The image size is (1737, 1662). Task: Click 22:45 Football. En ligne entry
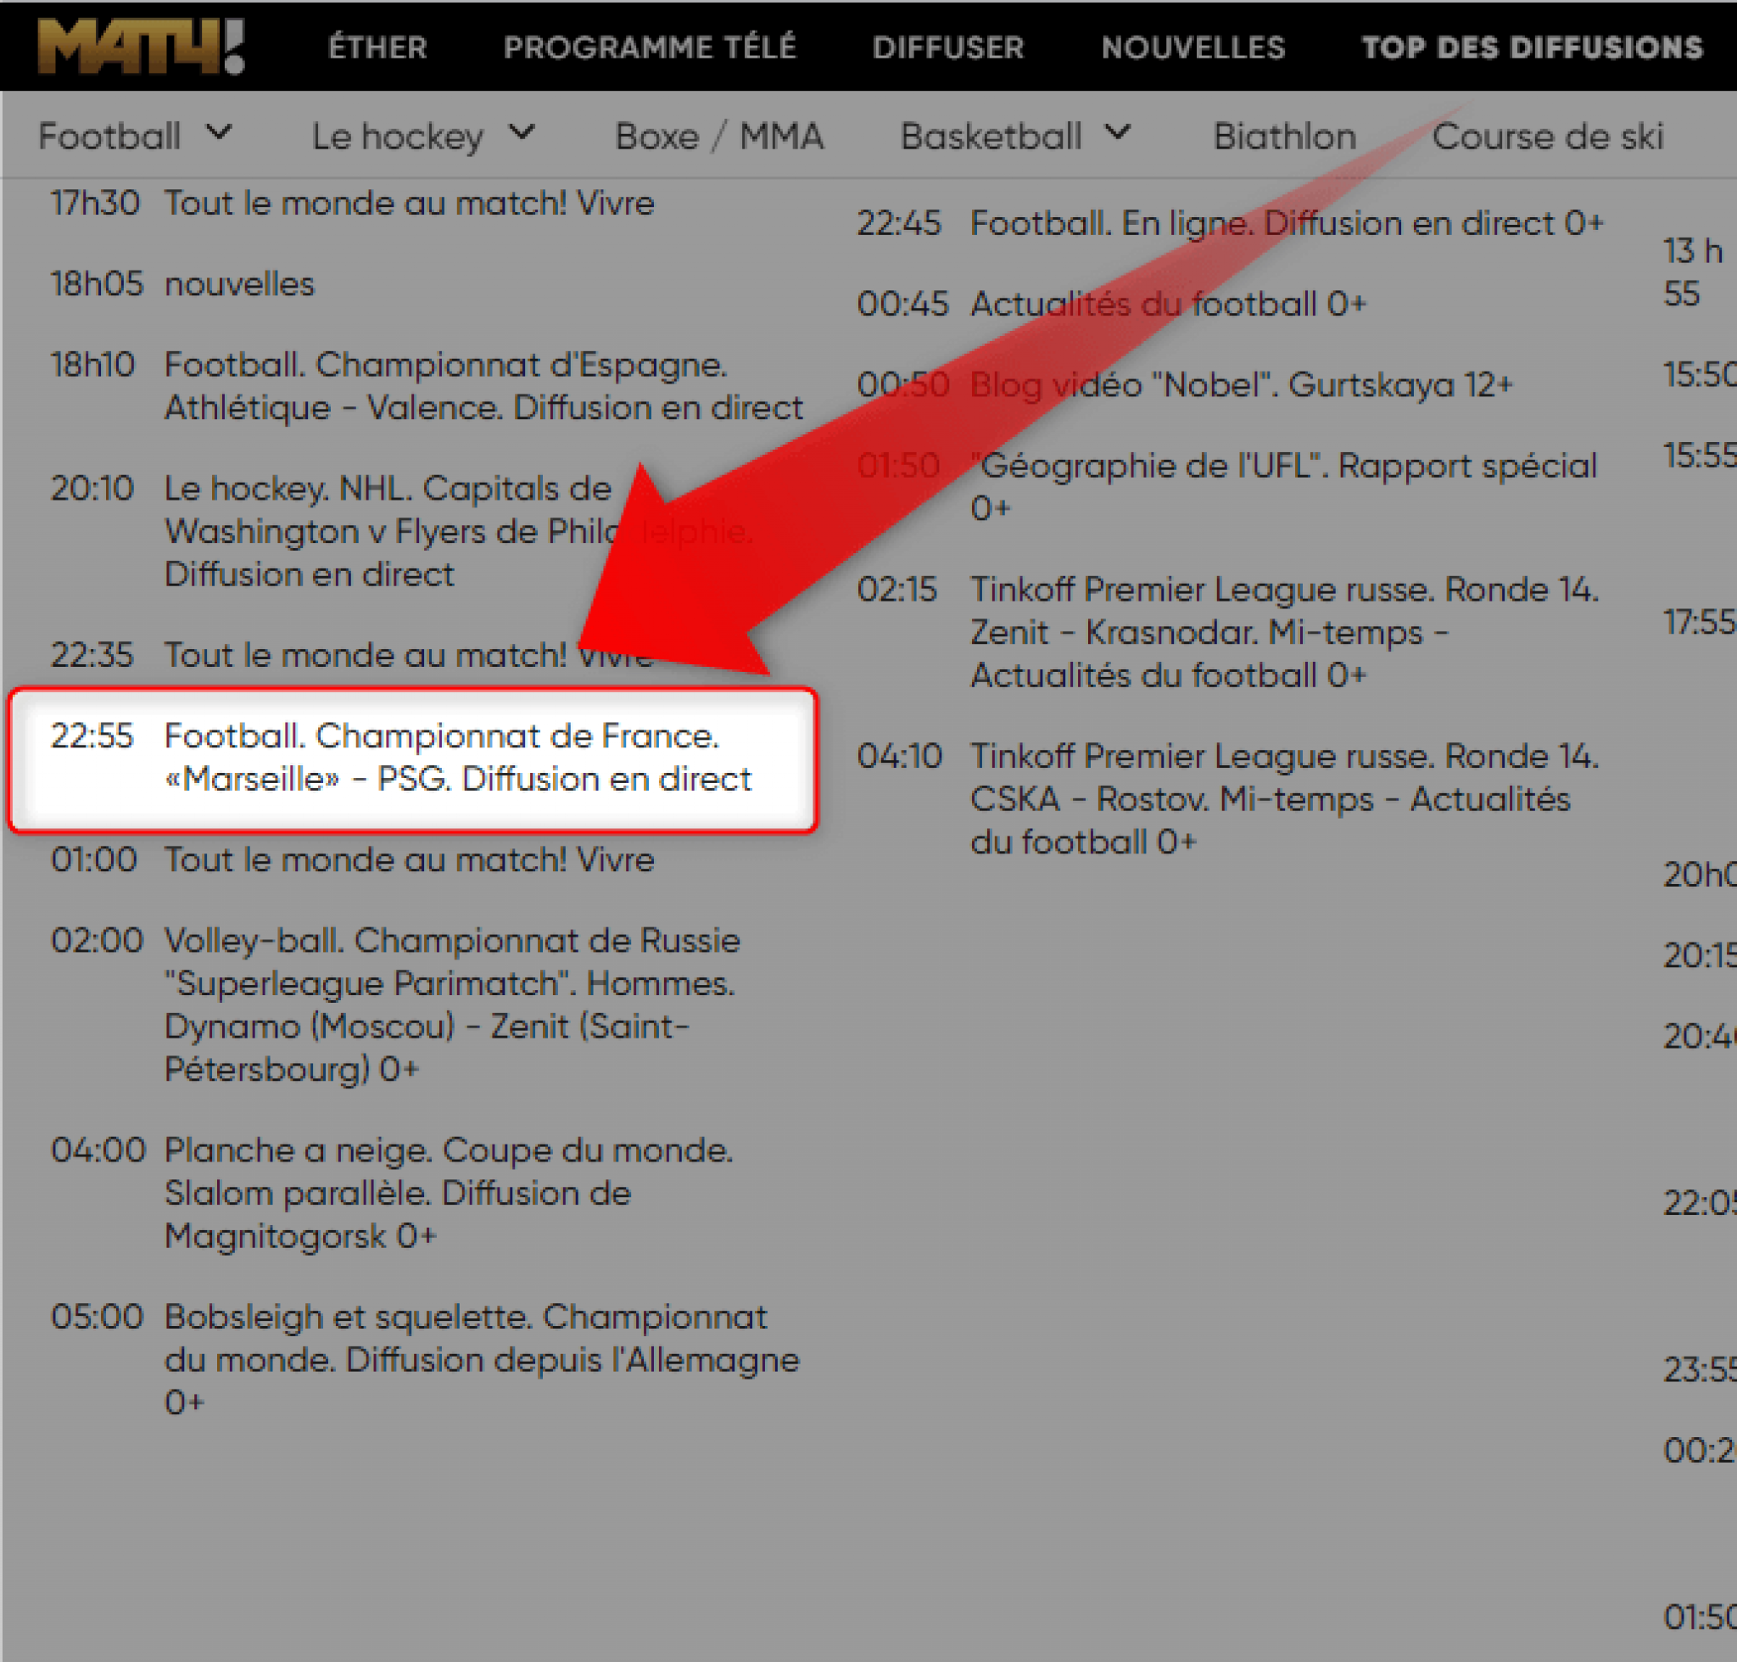[x=1230, y=222]
